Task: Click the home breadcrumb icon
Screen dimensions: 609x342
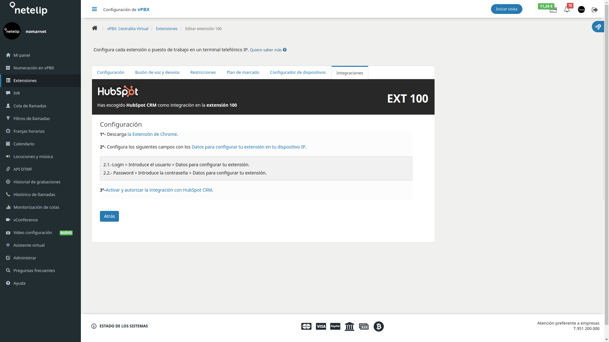Action: (x=95, y=28)
